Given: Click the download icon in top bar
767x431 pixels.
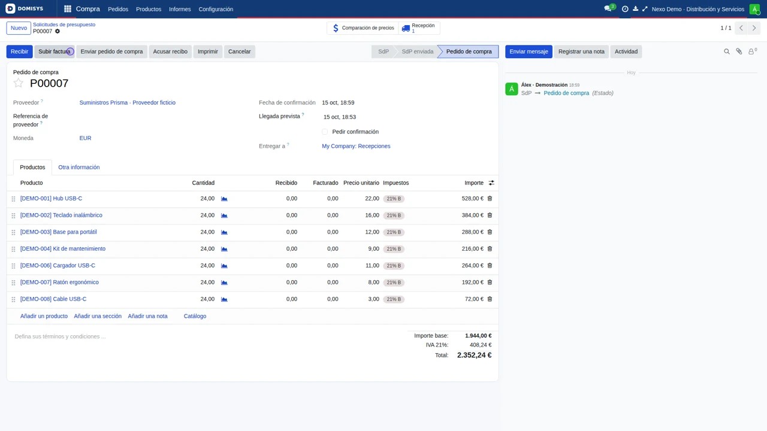Looking at the screenshot, I should 635,9.
